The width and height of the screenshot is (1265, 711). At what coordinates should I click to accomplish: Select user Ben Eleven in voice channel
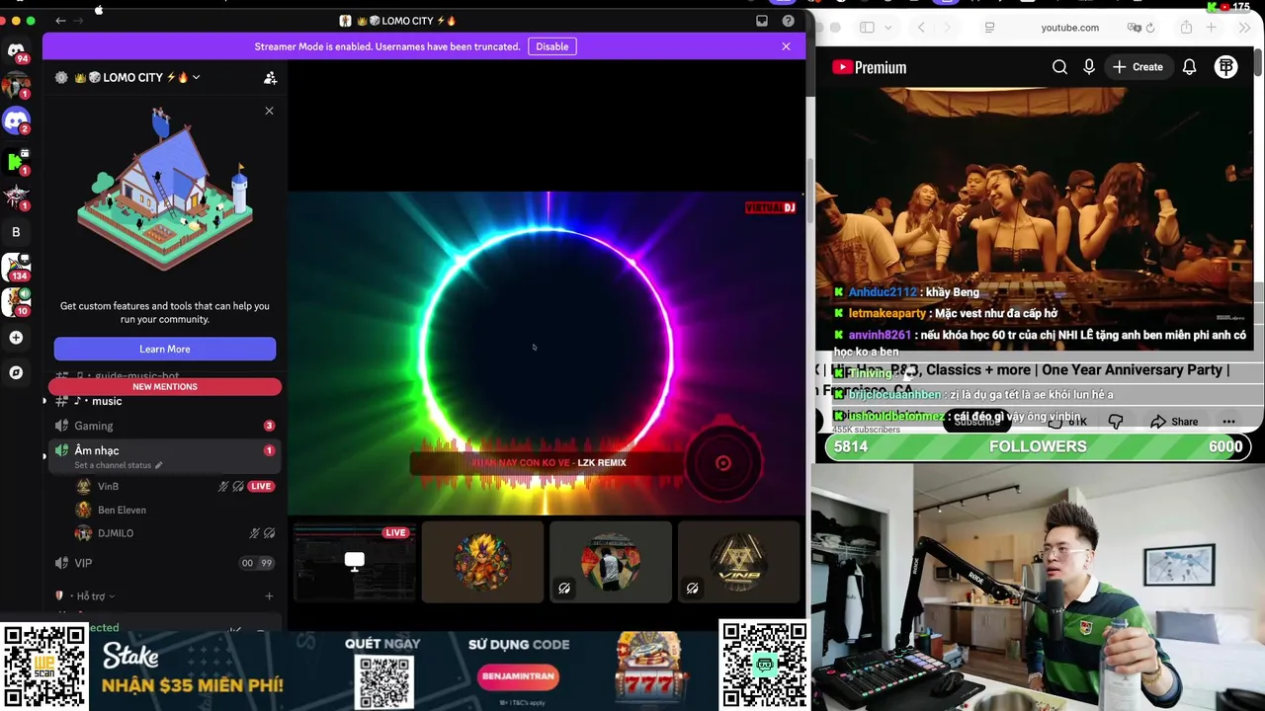coord(122,510)
